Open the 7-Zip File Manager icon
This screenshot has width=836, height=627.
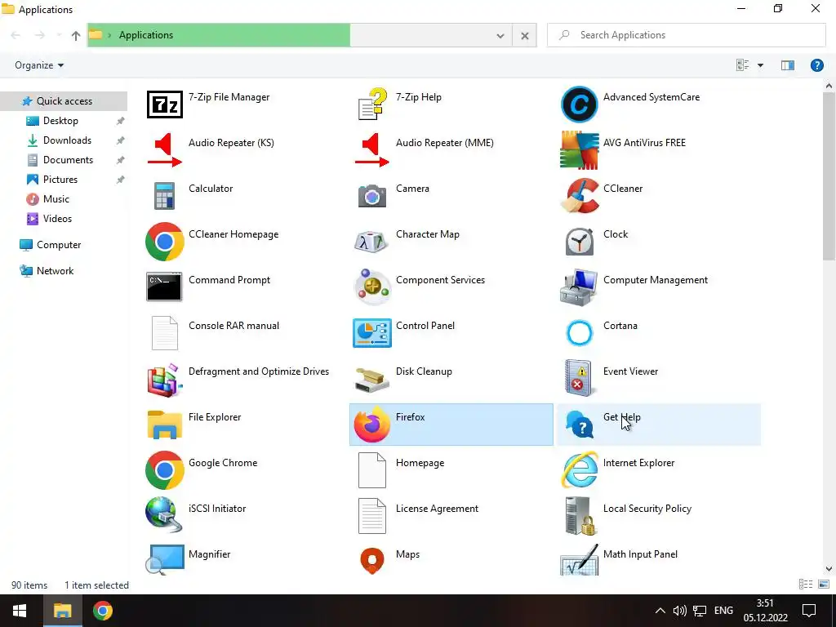[x=165, y=104]
